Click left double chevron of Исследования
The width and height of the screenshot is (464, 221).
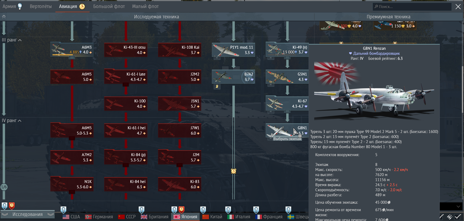point(5,214)
